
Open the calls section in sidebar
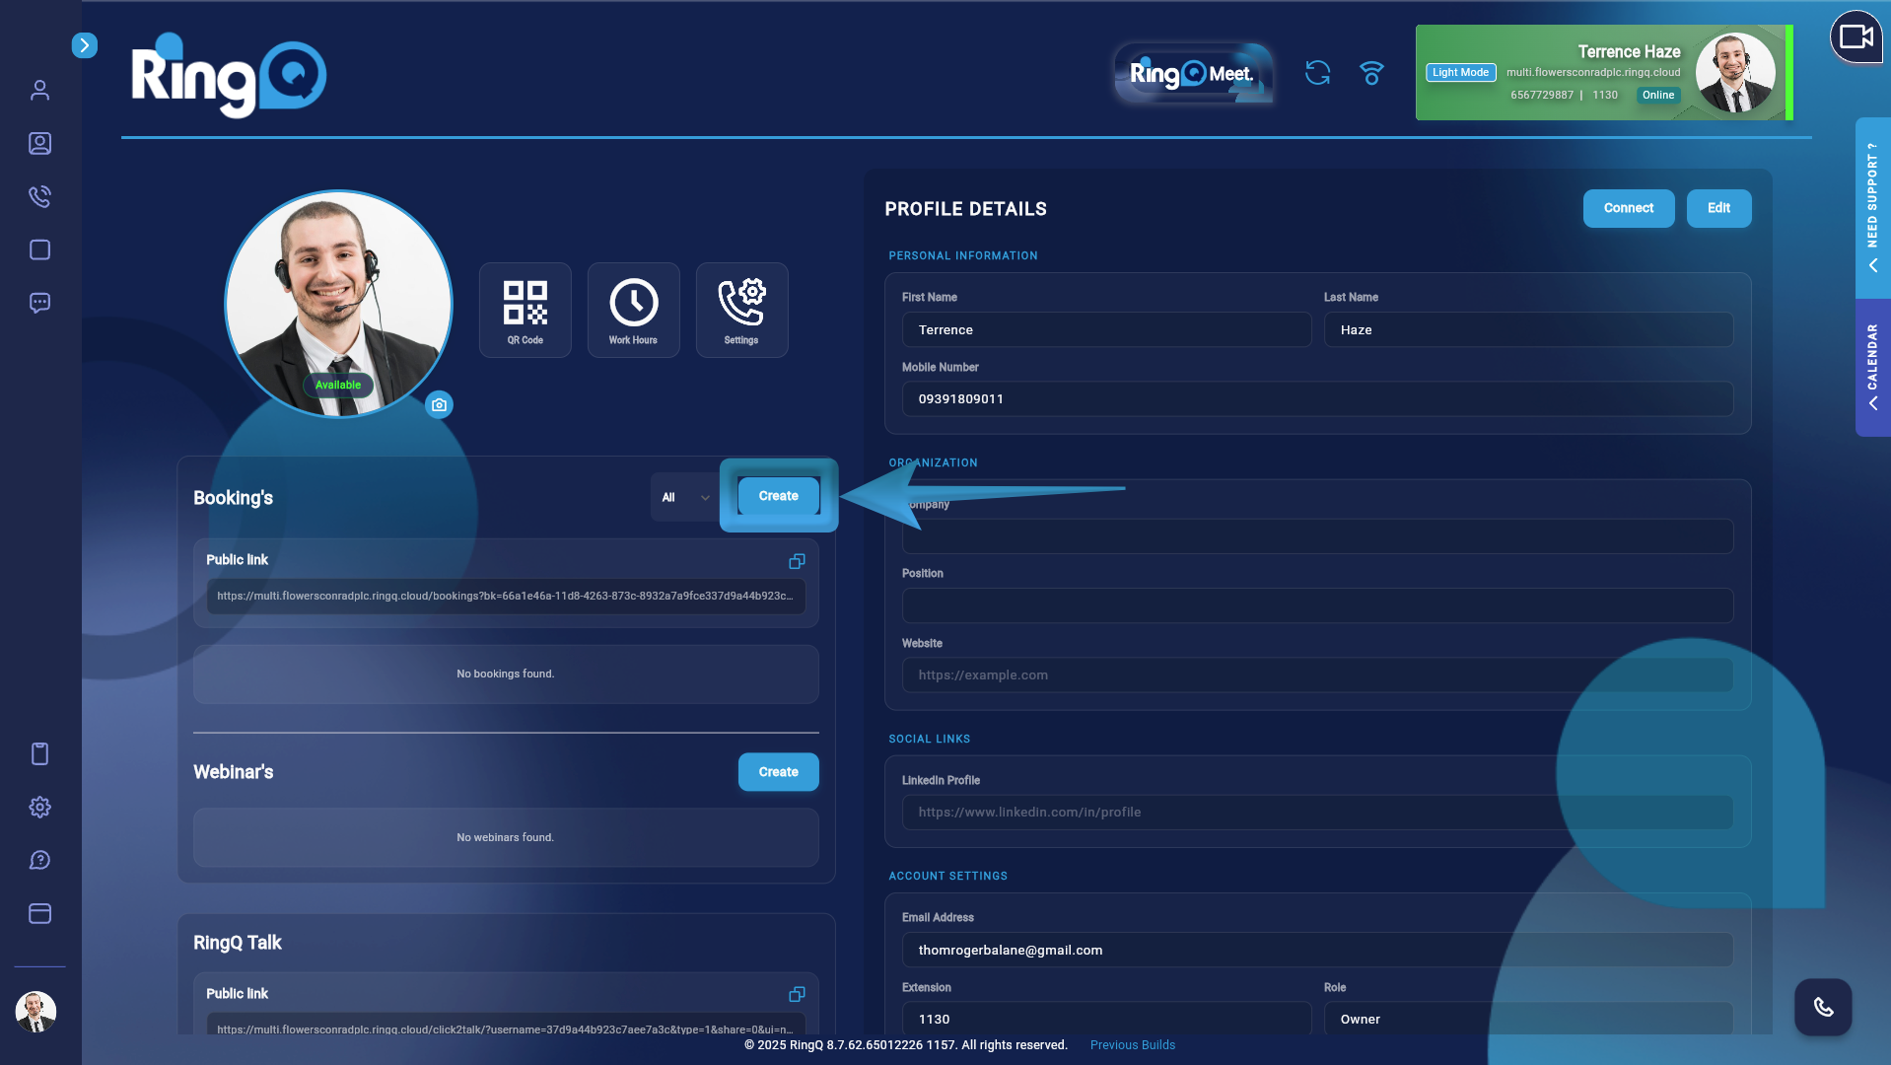39,196
